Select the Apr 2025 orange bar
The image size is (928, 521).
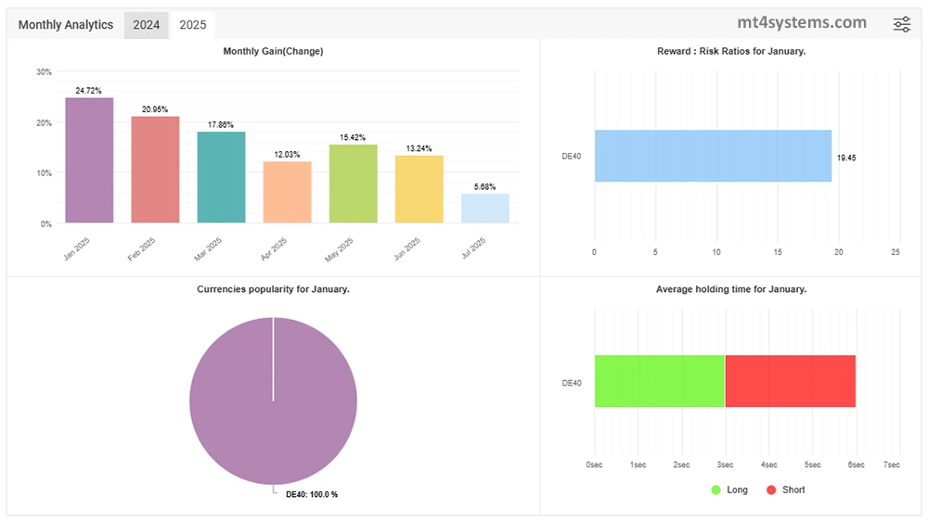point(287,192)
